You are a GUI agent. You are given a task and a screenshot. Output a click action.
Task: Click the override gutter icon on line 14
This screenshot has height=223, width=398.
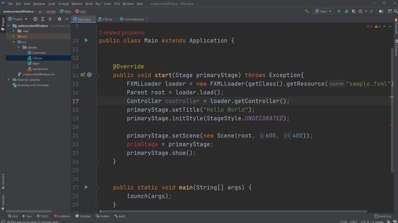point(82,75)
